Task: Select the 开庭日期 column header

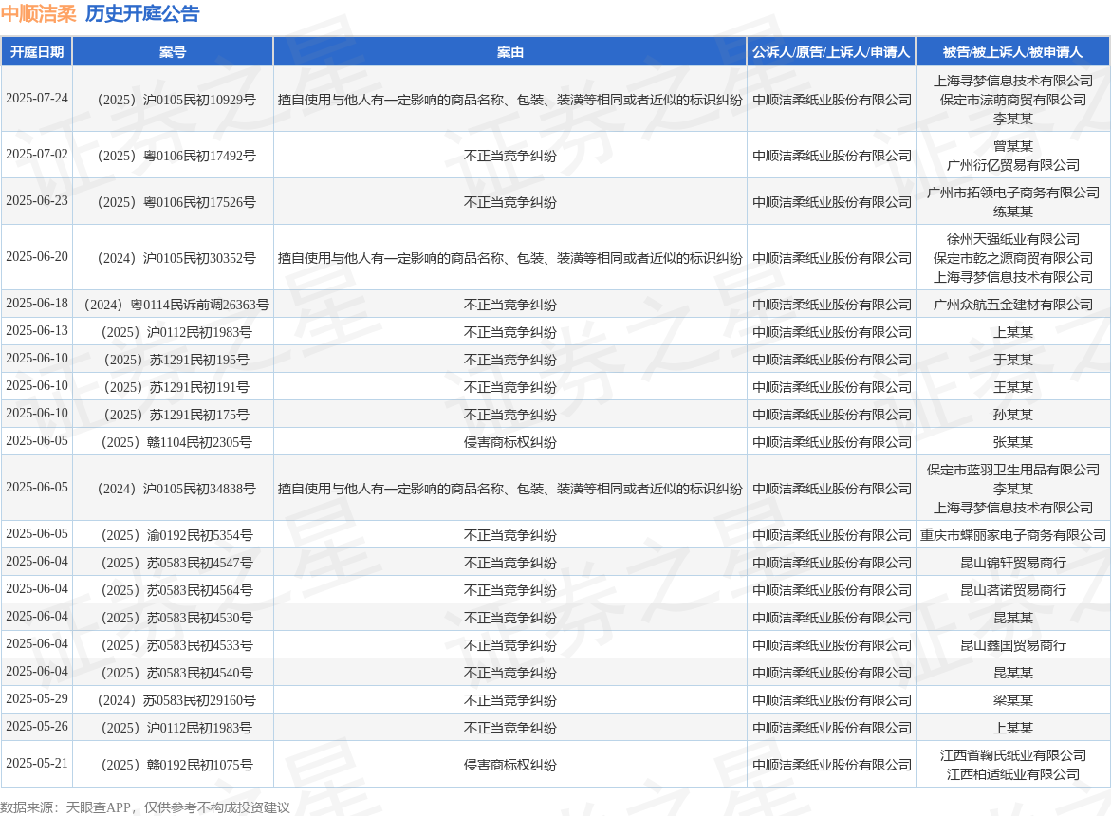Action: click(x=37, y=51)
